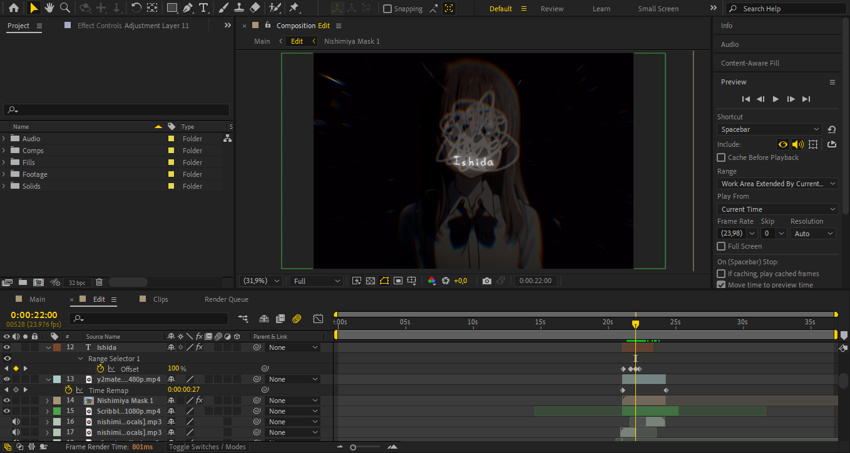Click the brown label swatch on Ishida layer

point(57,347)
